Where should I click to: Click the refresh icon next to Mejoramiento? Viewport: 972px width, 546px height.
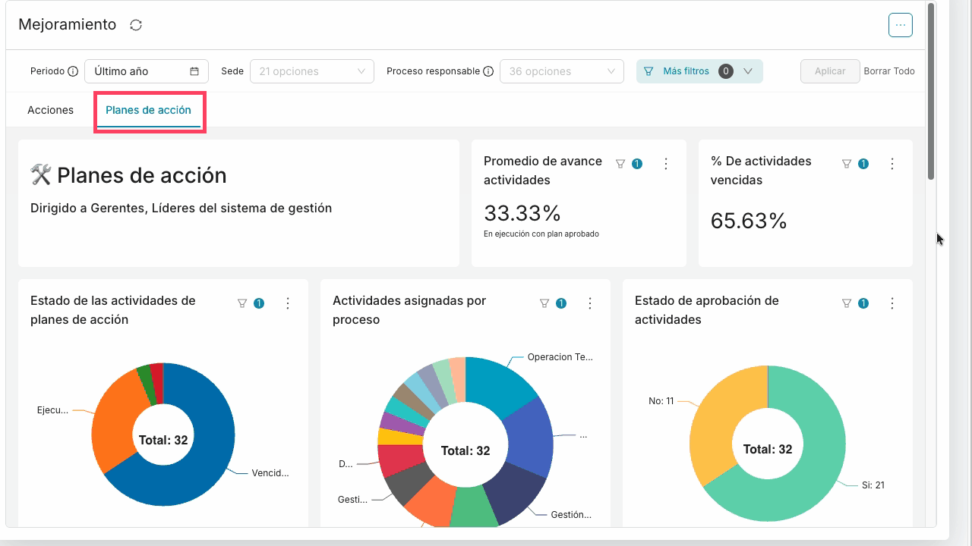(x=136, y=25)
